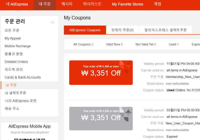Image resolution: width=200 pixels, height=140 pixels.
Task: Click the gray expired ₩ 3,351 Off coupon
Action: [x=101, y=119]
